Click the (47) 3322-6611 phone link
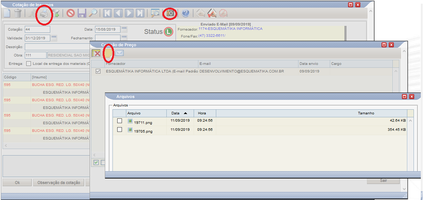This screenshot has width=423, height=200. point(212,36)
